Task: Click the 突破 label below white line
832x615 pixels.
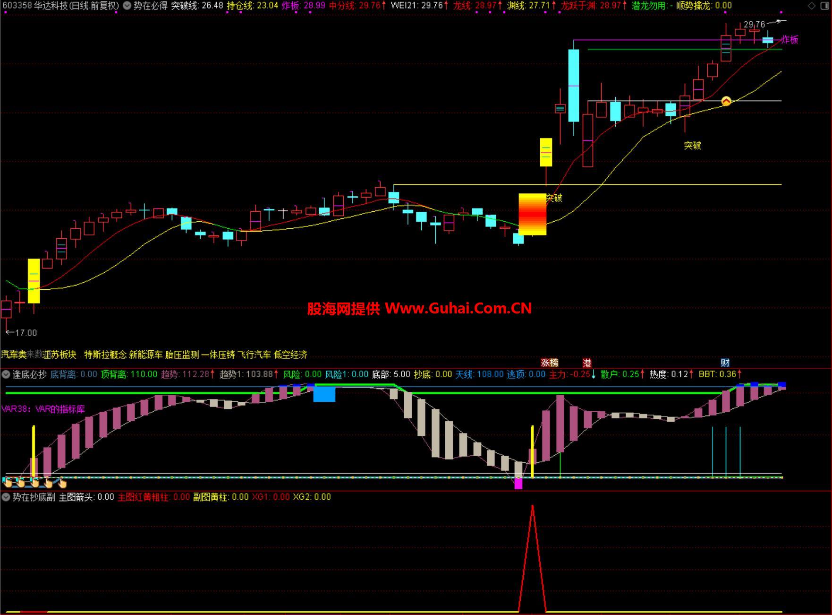Action: pos(692,146)
